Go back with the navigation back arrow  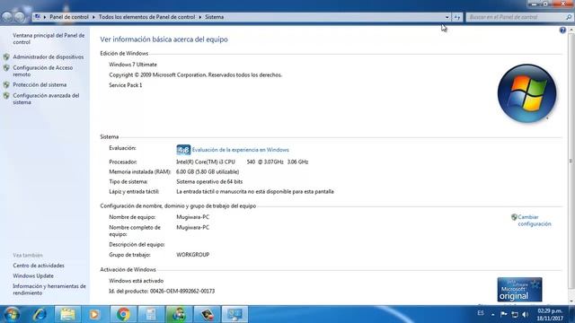7,17
